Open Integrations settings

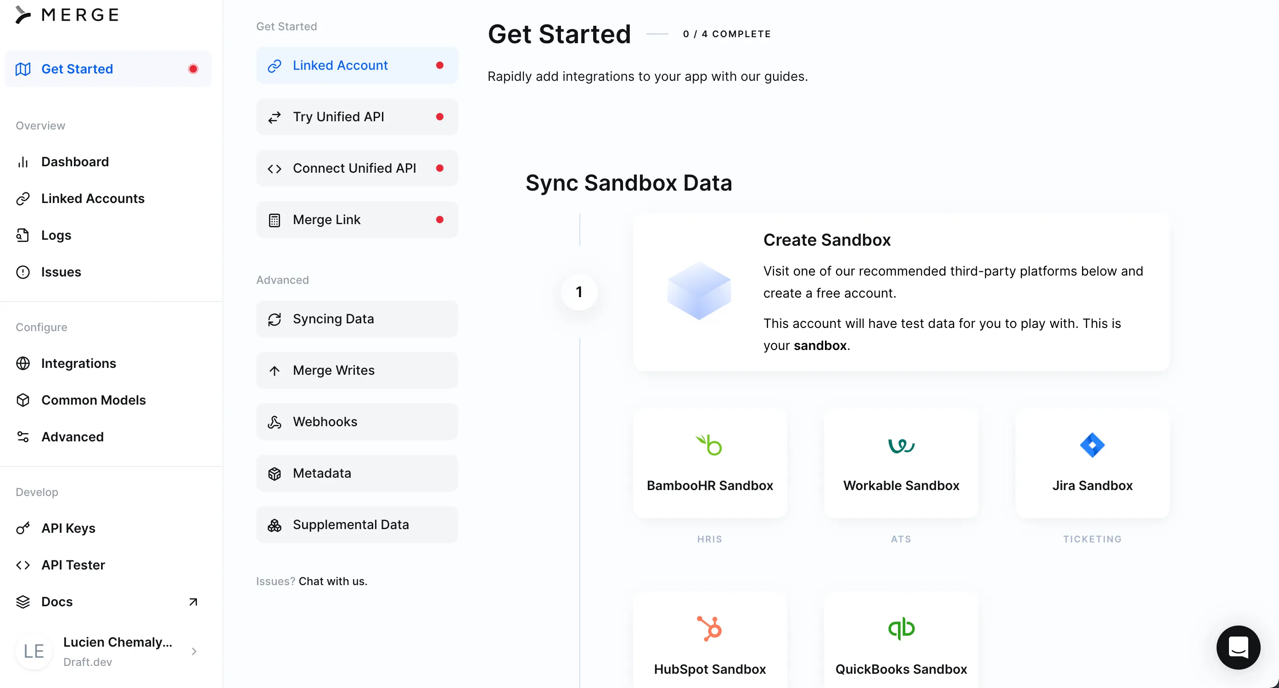79,364
